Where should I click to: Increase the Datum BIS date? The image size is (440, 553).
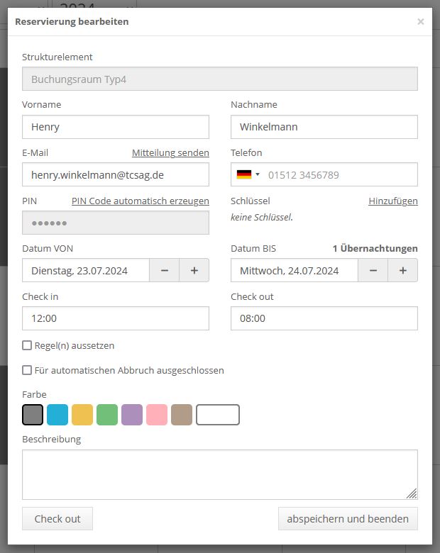402,270
